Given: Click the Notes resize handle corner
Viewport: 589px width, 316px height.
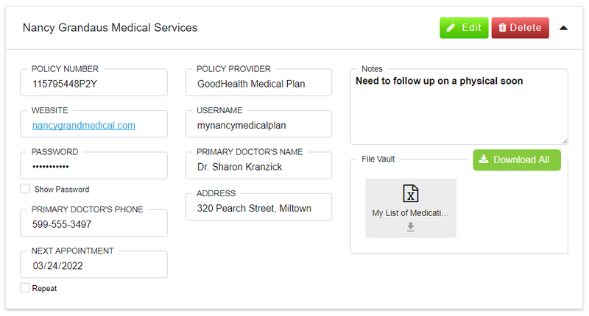Looking at the screenshot, I should click(x=565, y=141).
